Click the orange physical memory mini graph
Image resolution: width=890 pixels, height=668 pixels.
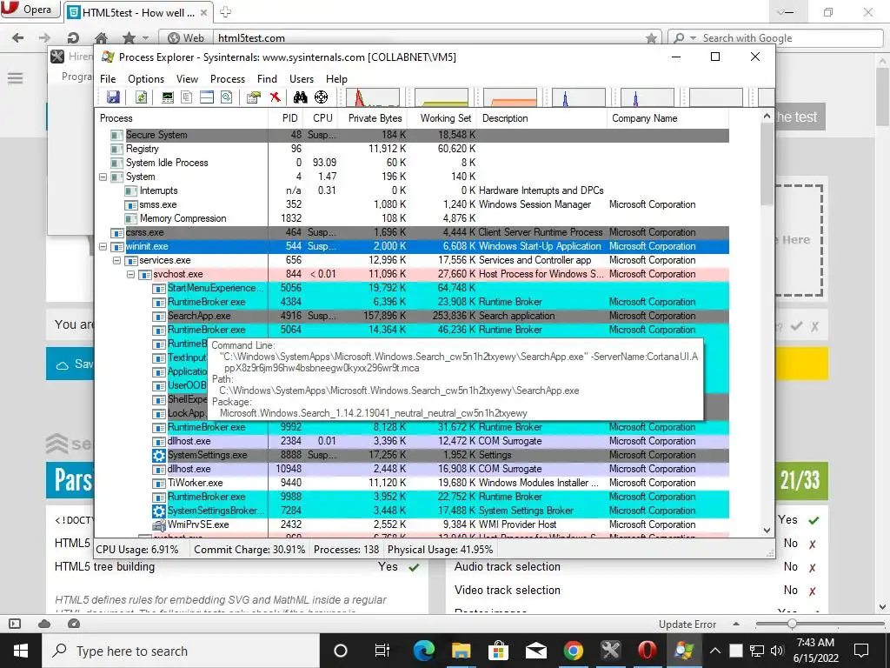[509, 97]
